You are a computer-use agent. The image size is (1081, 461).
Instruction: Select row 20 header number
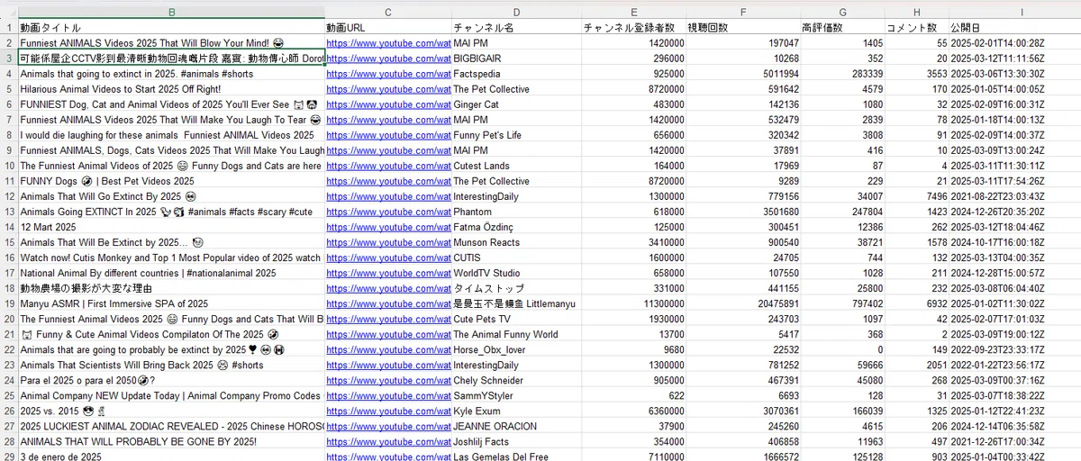pos(9,319)
